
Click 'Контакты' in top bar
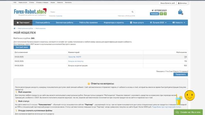tap(68, 3)
